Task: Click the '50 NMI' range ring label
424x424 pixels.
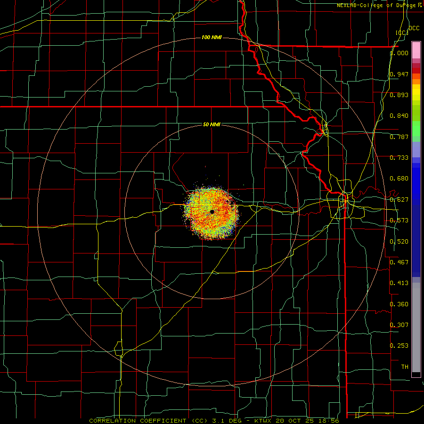Action: coord(212,124)
